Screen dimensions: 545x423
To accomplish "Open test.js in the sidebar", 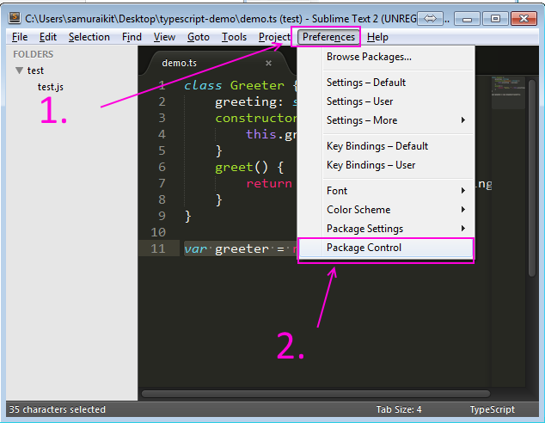I will [51, 87].
